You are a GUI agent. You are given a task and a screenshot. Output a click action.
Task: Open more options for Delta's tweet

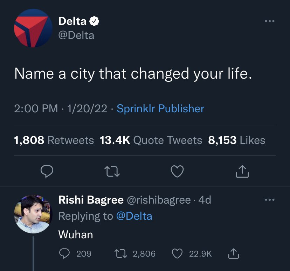pyautogui.click(x=270, y=21)
